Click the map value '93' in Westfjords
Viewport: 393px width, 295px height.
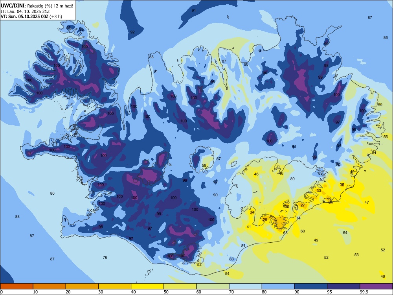click(81, 29)
